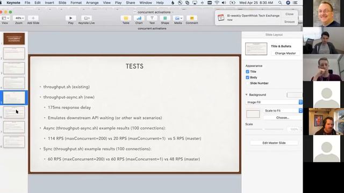
Task: Click the AirPlay display icon
Action: click(x=195, y=3)
